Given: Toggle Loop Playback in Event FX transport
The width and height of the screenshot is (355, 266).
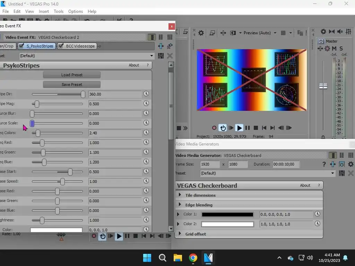Looking at the screenshot, I should [x=103, y=236].
